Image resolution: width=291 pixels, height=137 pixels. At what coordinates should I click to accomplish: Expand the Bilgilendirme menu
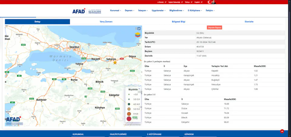point(177,11)
